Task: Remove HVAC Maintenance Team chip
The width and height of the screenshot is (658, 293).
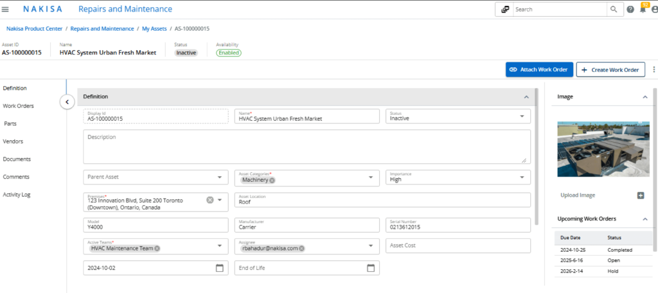Action: pyautogui.click(x=157, y=248)
